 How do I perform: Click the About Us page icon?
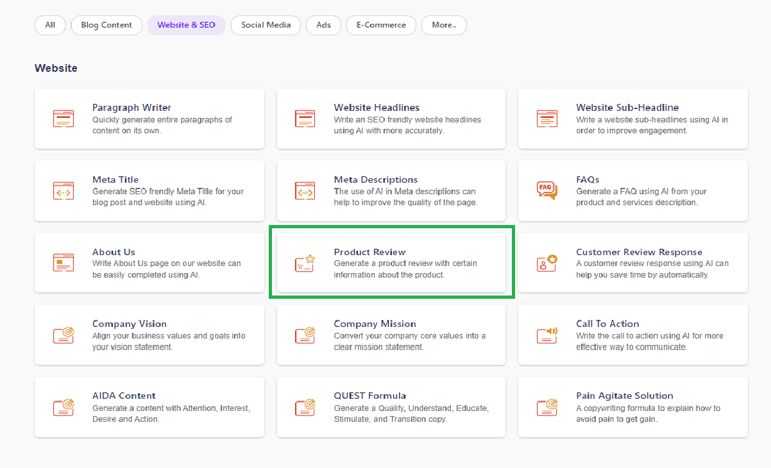pyautogui.click(x=64, y=263)
